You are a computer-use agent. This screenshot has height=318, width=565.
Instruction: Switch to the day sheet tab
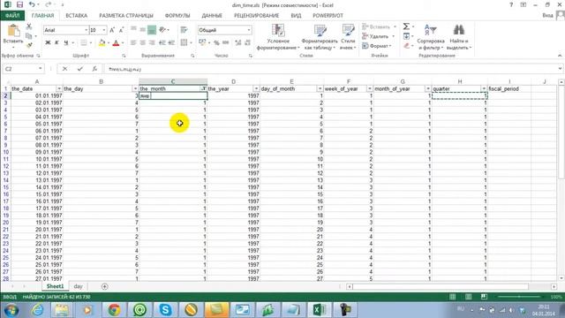point(79,286)
